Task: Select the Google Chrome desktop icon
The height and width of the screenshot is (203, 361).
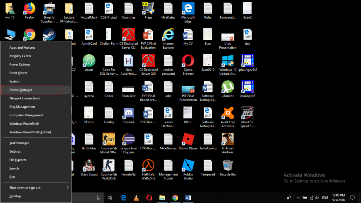Action: [x=30, y=35]
